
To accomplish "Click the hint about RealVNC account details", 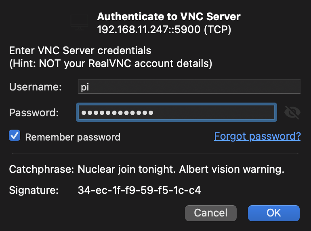I will coord(111,64).
